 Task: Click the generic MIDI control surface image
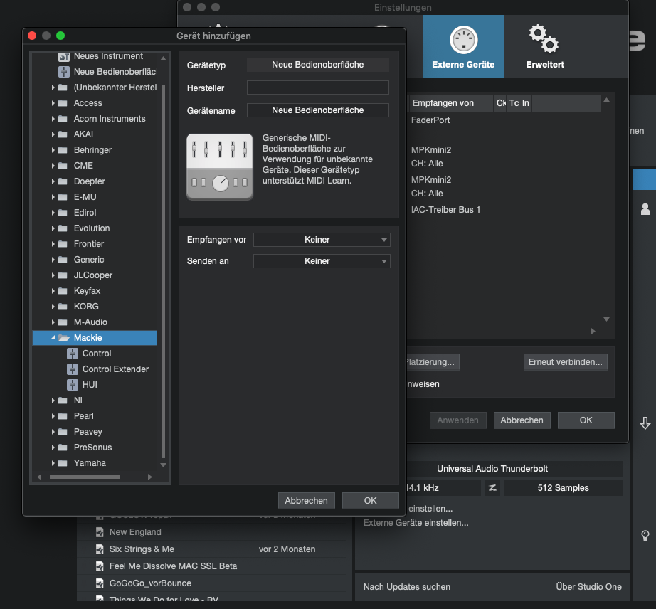[x=220, y=167]
